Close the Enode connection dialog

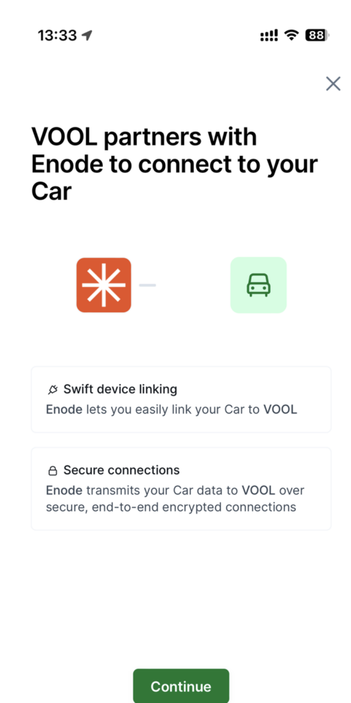pyautogui.click(x=333, y=83)
